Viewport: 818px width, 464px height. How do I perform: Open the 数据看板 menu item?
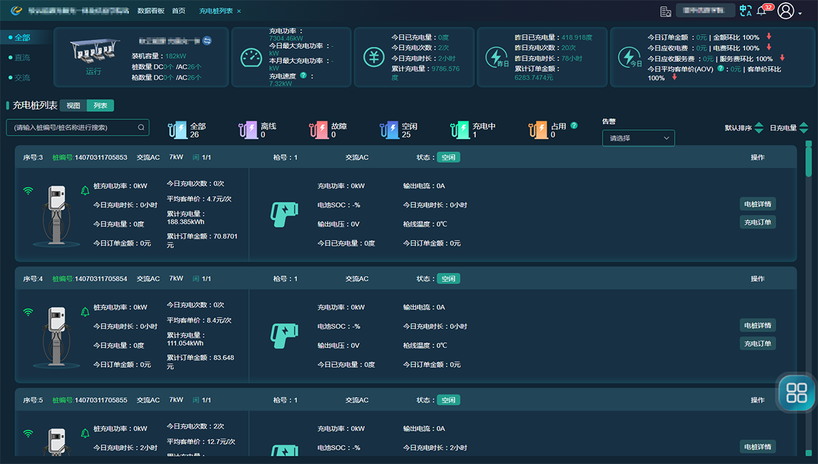pyautogui.click(x=151, y=12)
